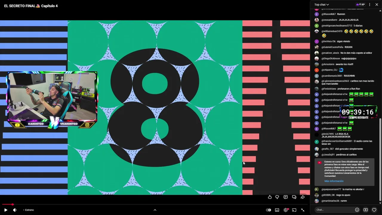382x215 pixels.
Task: Play the video with the play button
Action: coord(6,210)
